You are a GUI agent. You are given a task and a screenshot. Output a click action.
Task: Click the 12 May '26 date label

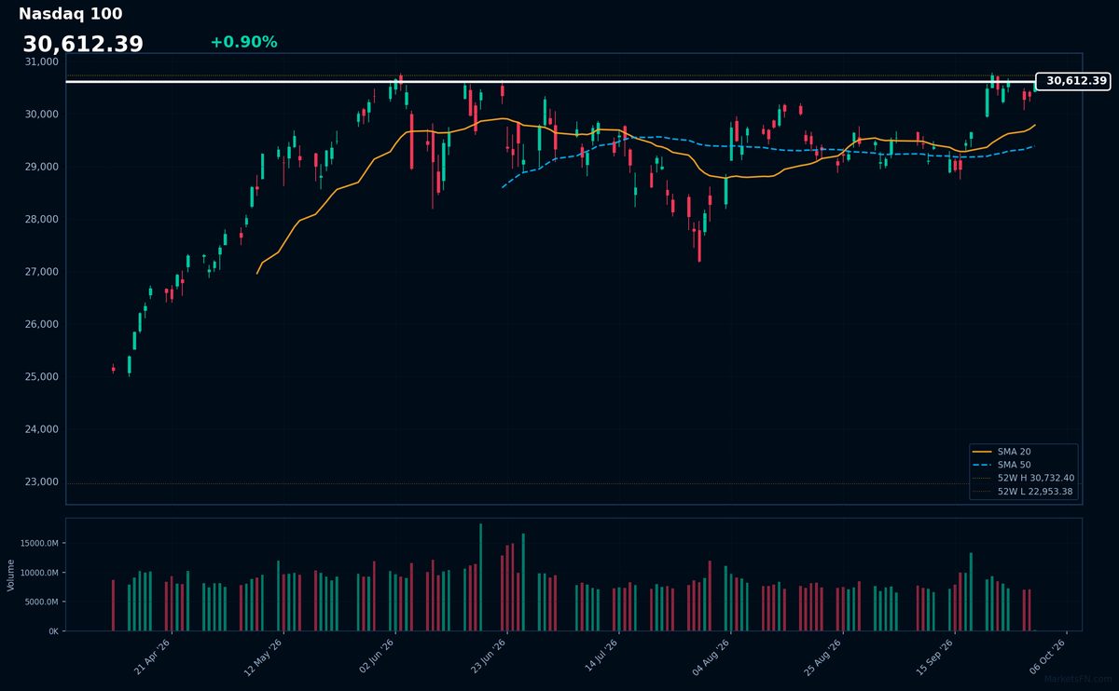(265, 657)
